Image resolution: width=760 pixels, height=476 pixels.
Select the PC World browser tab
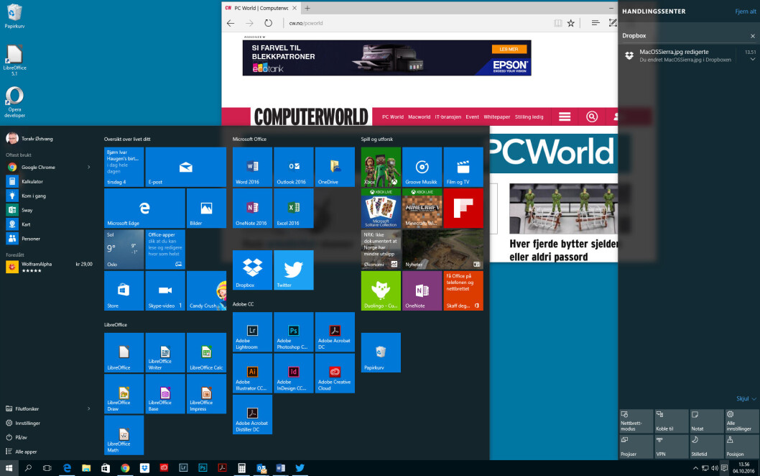(x=261, y=8)
